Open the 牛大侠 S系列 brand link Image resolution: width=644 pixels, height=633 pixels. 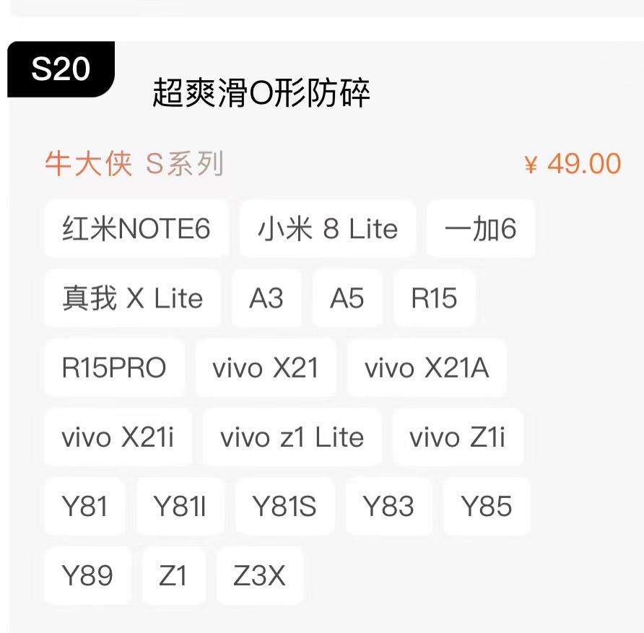134,165
